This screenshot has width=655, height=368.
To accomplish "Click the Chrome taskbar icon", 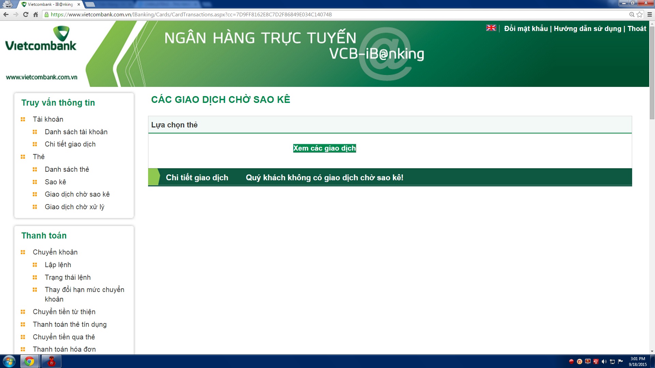I will 30,361.
